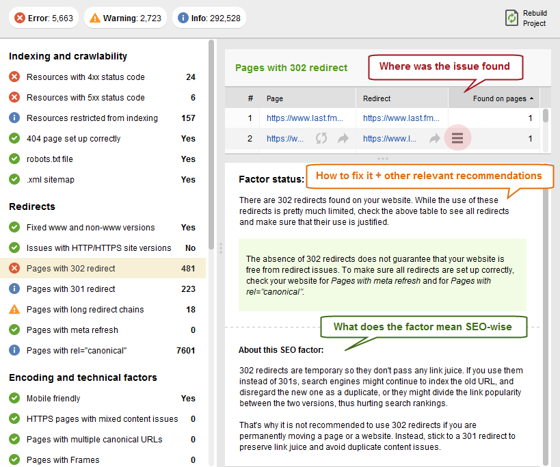Toggle the sort arrow on Found on pages header
This screenshot has height=467, width=560.
pos(532,98)
